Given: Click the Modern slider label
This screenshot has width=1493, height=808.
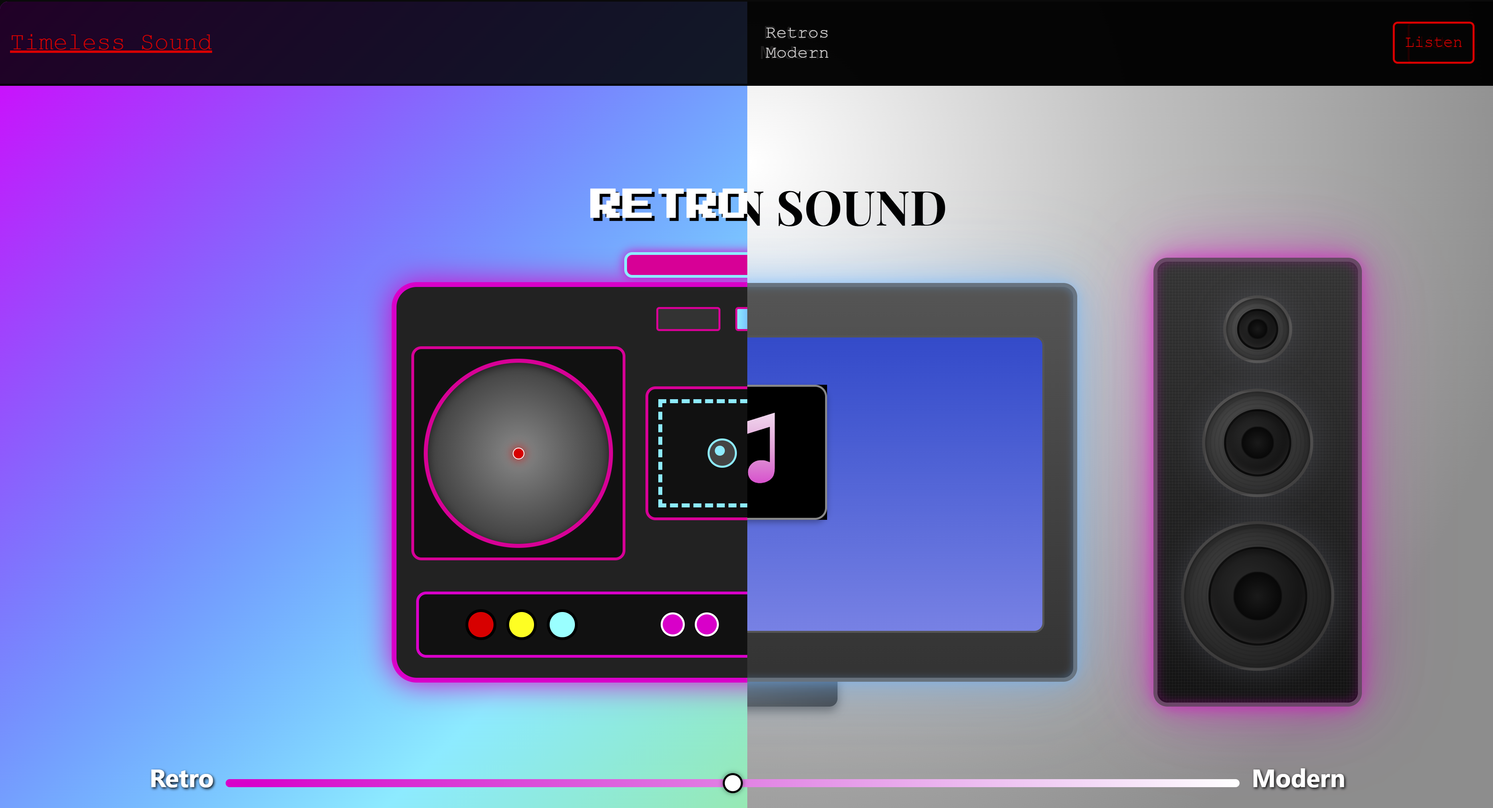Looking at the screenshot, I should pyautogui.click(x=1298, y=778).
